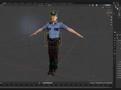
Task: Click frame 100 on the timeline ruler
Action: pyautogui.click(x=34, y=85)
